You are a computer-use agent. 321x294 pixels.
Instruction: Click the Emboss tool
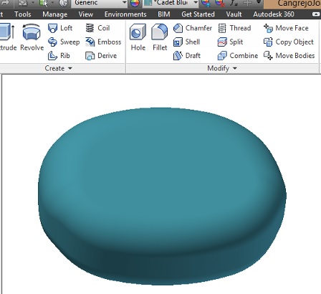click(x=103, y=42)
